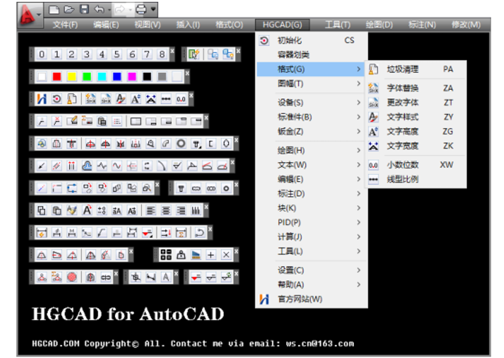This screenshot has width=504, height=358.
Task: Toggle layer button 0
Action: tap(41, 53)
